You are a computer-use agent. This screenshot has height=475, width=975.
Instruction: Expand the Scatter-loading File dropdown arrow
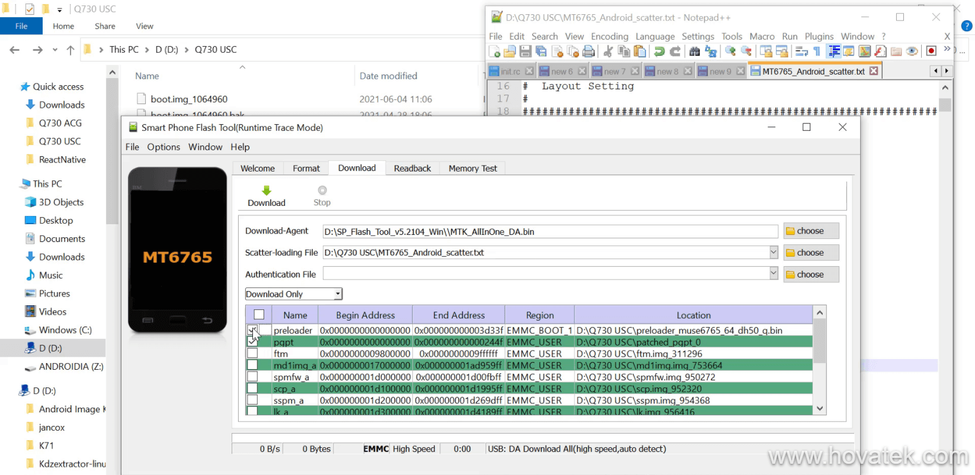tap(773, 253)
